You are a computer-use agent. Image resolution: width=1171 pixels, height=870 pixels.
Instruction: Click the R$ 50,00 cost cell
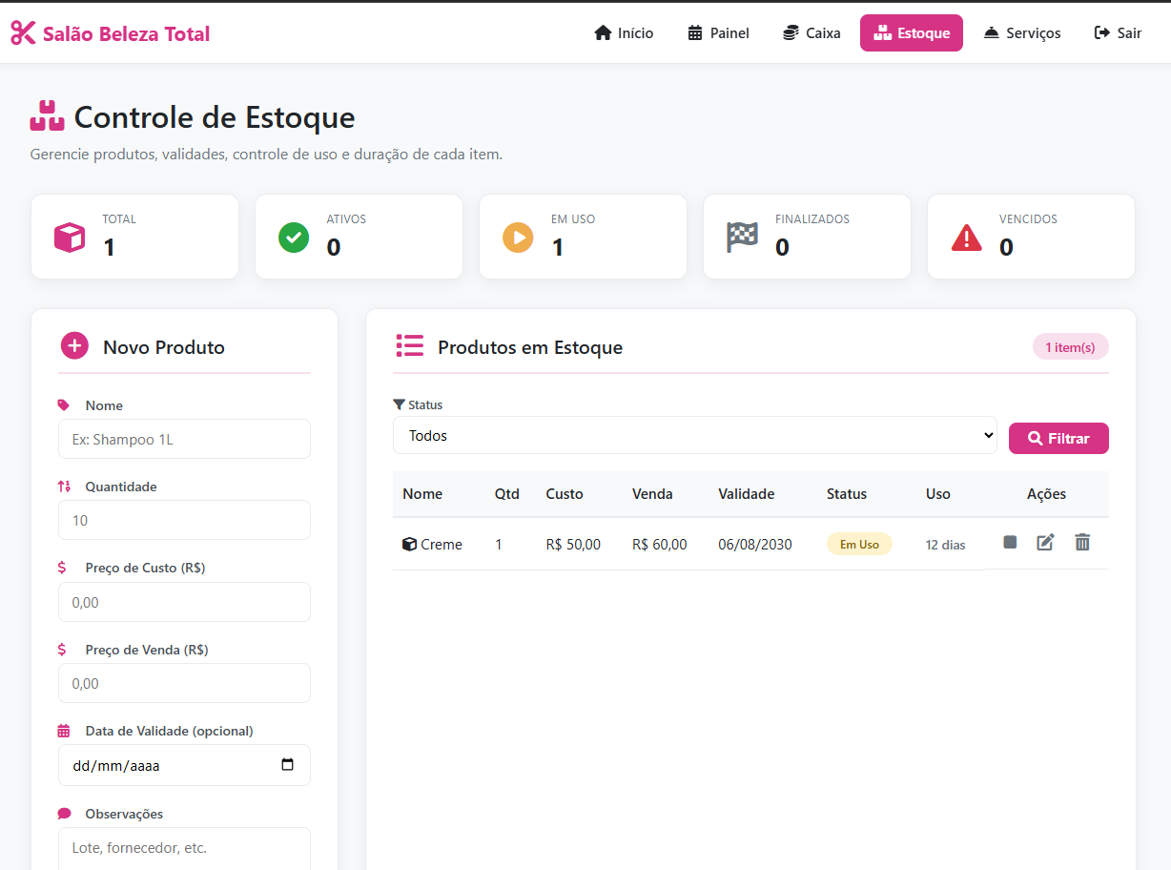coord(573,545)
